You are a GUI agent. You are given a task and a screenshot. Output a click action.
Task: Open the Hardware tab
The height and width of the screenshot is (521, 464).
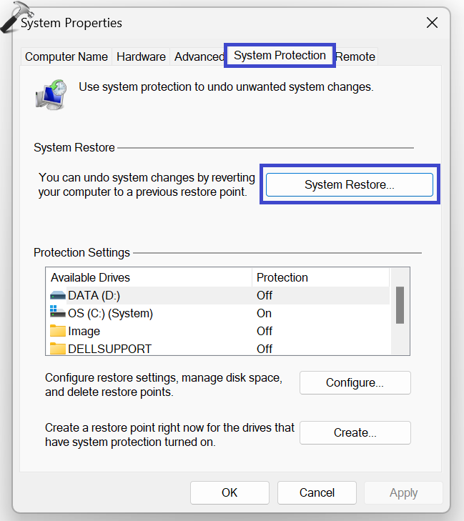(141, 56)
